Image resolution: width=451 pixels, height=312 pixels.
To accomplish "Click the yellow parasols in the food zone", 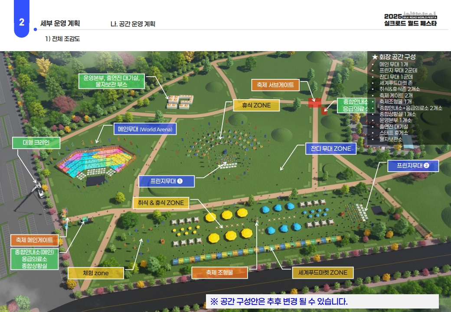I will [229, 224].
